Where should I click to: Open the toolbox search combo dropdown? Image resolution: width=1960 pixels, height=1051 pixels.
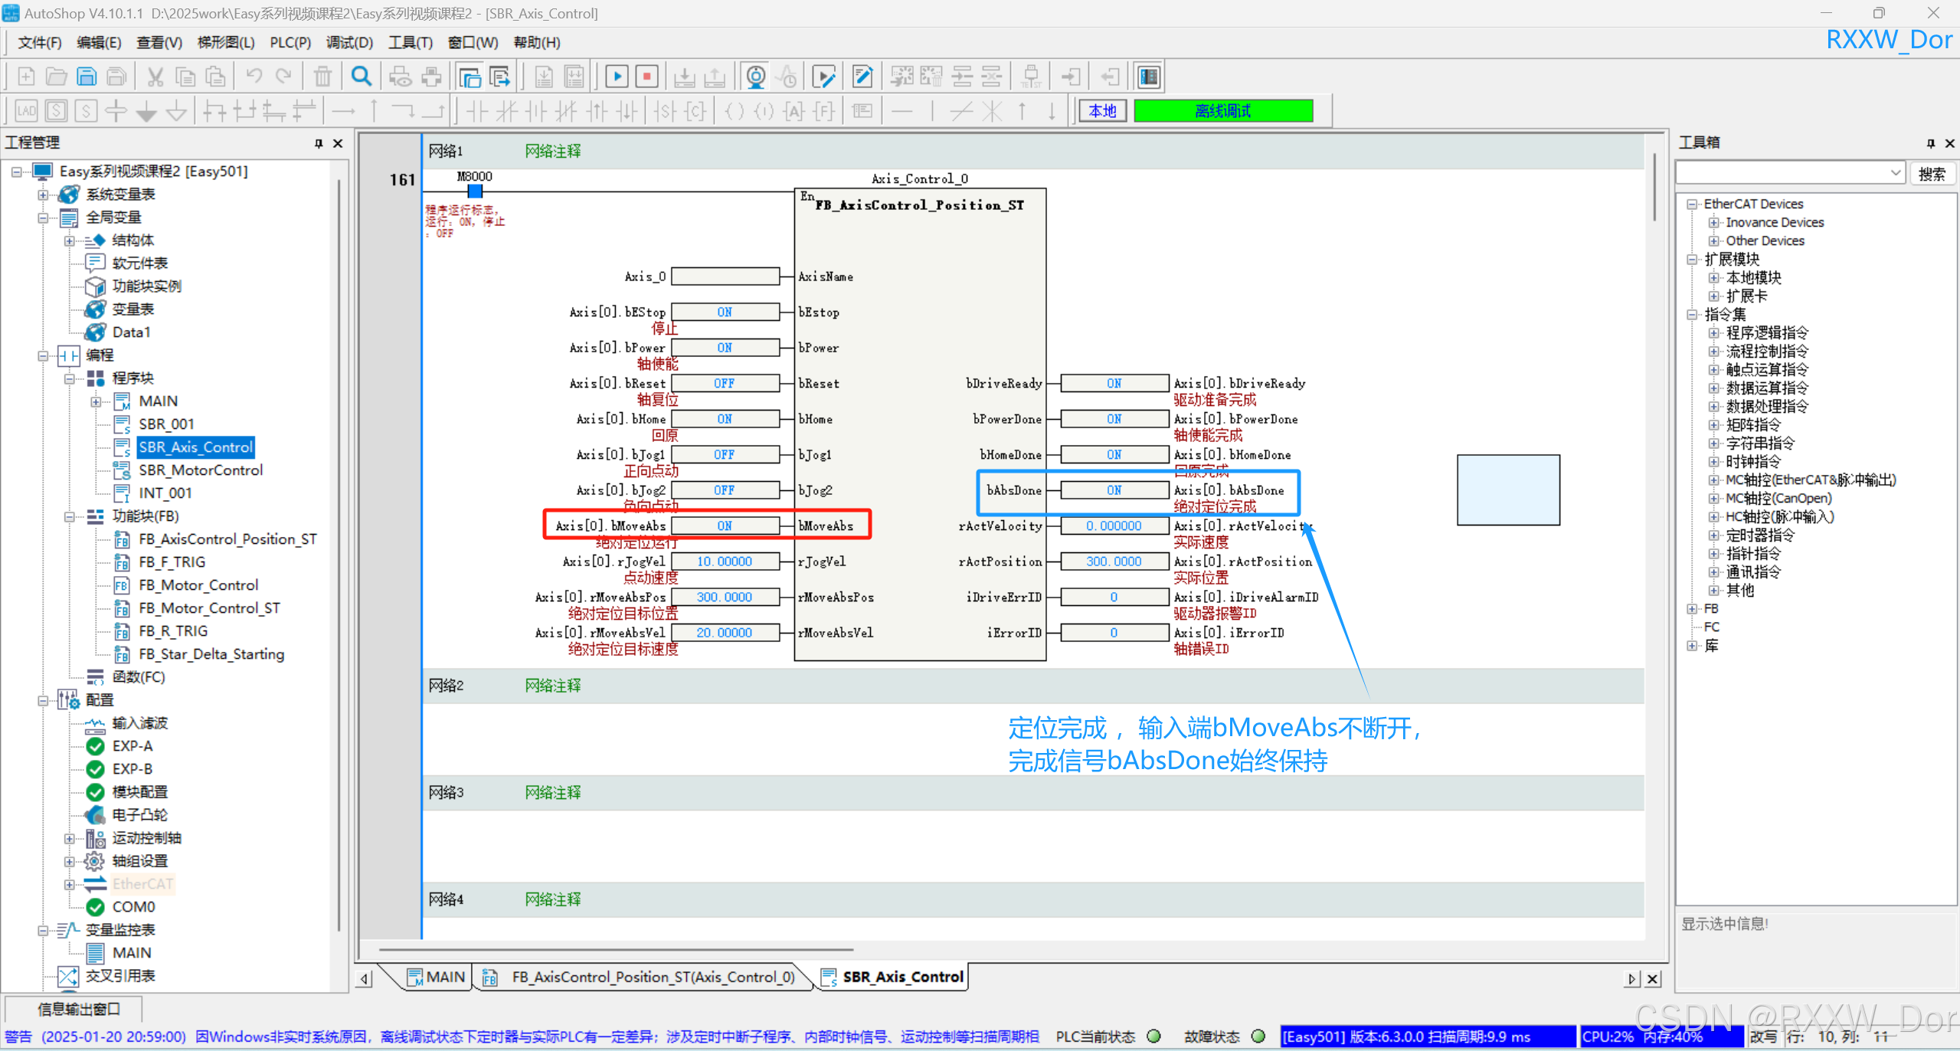[1895, 174]
